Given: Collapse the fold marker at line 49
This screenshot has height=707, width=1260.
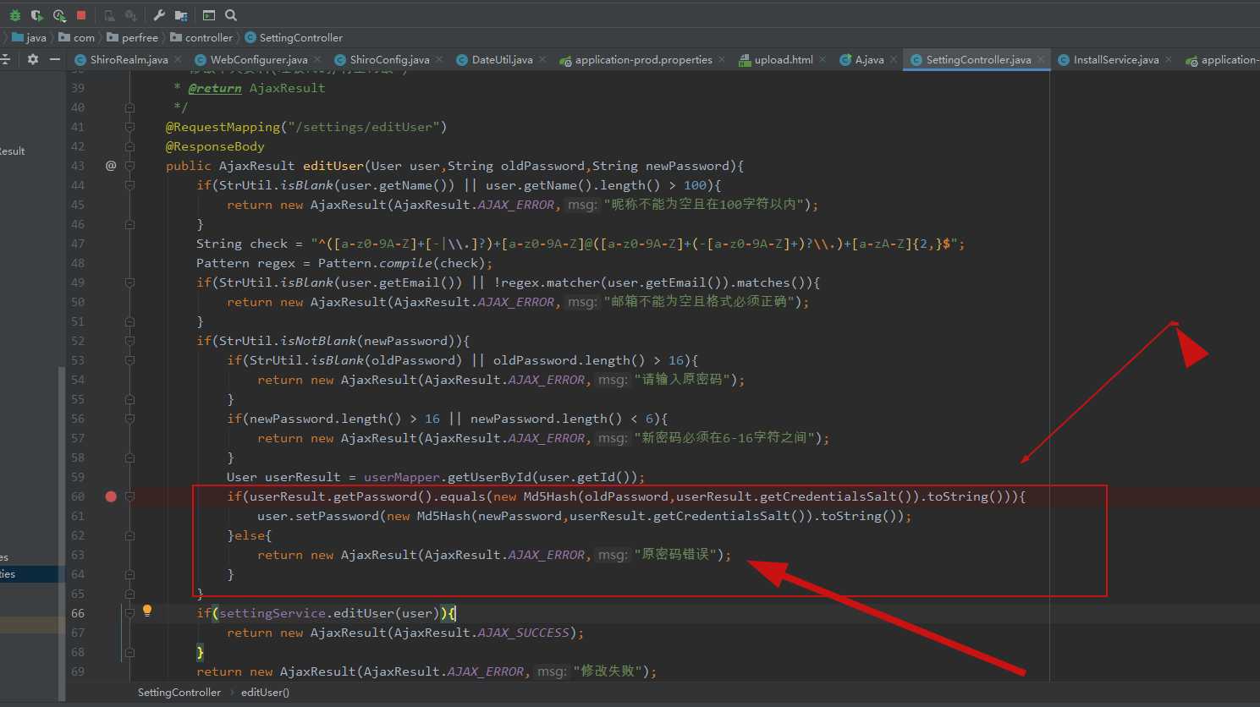Looking at the screenshot, I should 129,282.
